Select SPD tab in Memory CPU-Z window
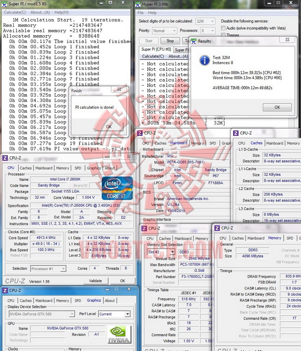301x351 pixels. [x=290, y=238]
